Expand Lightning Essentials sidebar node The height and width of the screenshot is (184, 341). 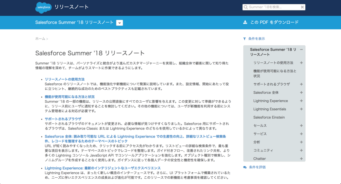tap(301, 109)
